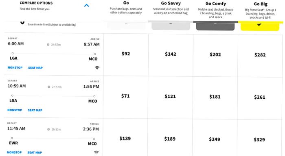Choose the $329 Go Big fare
Screen dimensions: 285x156
tap(259, 139)
